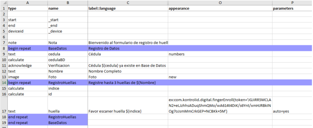Click the "deviceid" type cell
This screenshot has width=313, height=128.
click(x=28, y=31)
